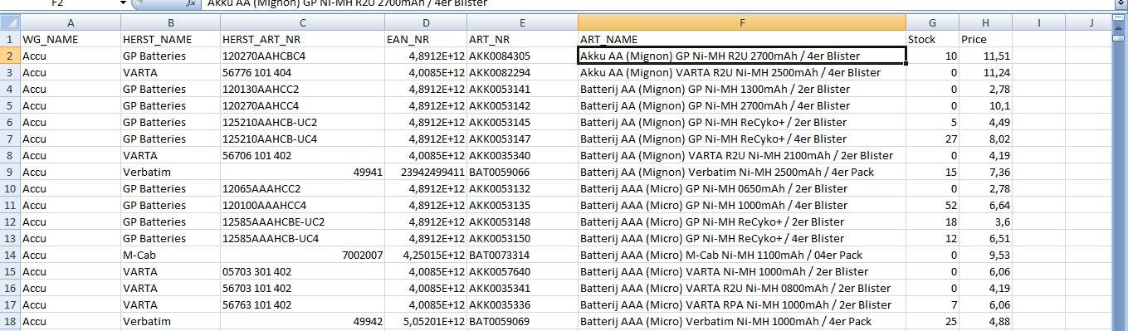Click stock value 25
The width and height of the screenshot is (1128, 331).
coord(932,321)
